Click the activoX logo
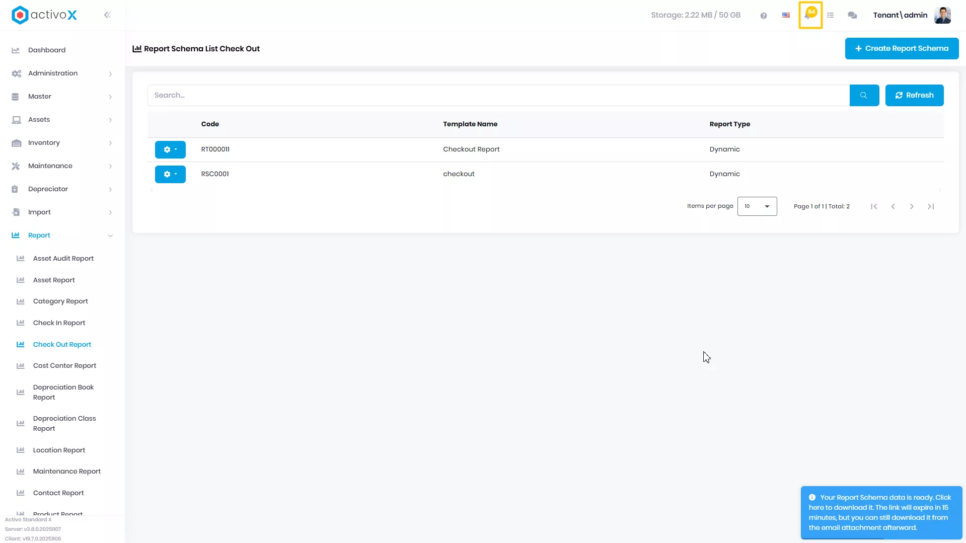This screenshot has height=543, width=966. [x=44, y=15]
